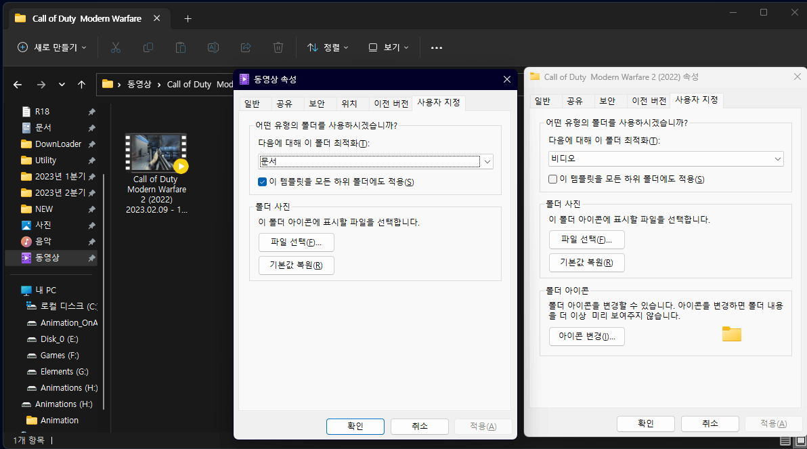The height and width of the screenshot is (449, 807).
Task: Open 로컬 디스크 (C:) drive
Action: [68, 306]
